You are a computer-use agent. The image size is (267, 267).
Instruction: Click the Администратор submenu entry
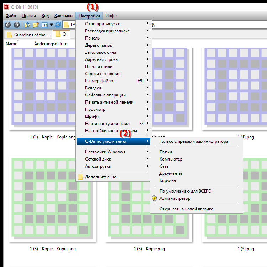tap(196, 198)
